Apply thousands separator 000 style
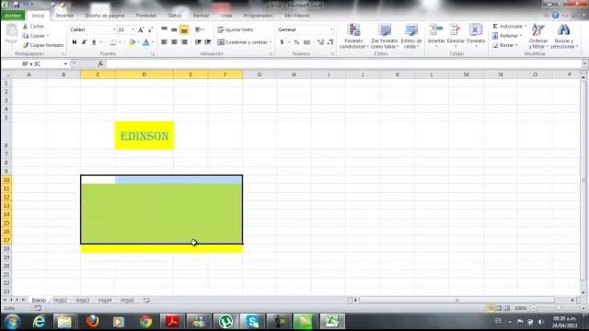589x331 pixels. click(306, 42)
